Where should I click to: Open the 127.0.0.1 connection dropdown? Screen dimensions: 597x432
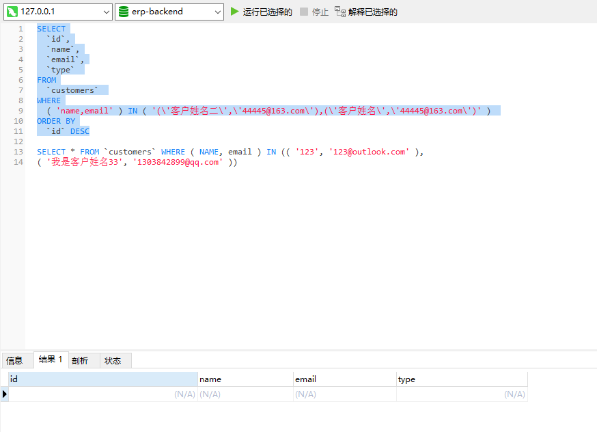(x=106, y=12)
